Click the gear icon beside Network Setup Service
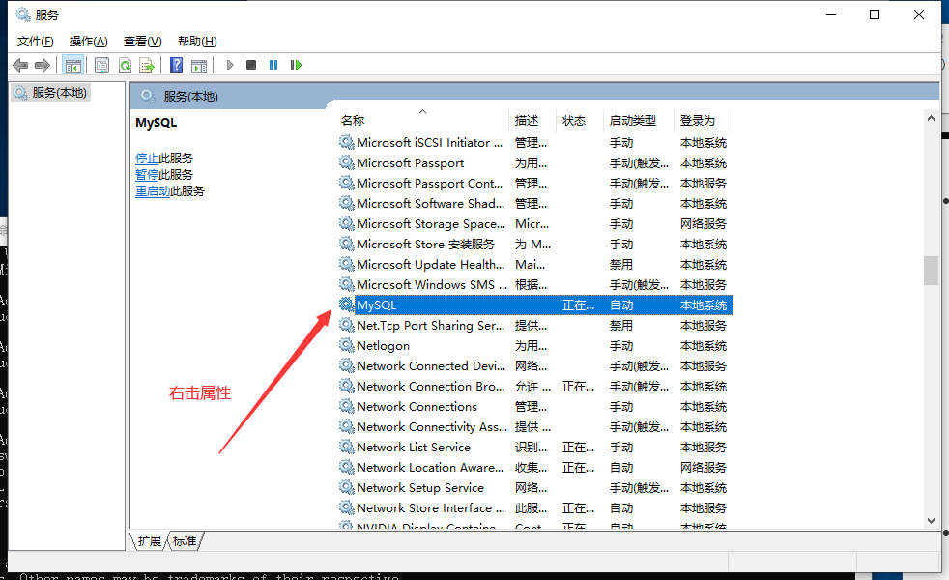The image size is (949, 580). (346, 487)
